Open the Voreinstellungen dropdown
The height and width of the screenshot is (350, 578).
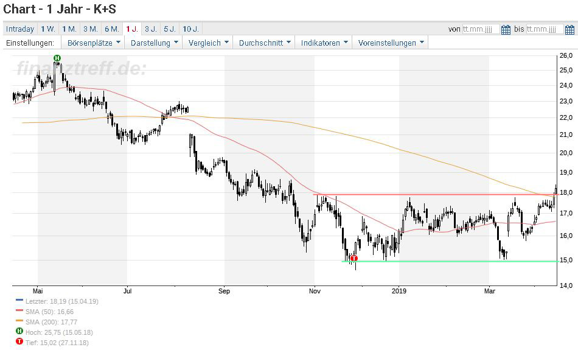point(391,43)
